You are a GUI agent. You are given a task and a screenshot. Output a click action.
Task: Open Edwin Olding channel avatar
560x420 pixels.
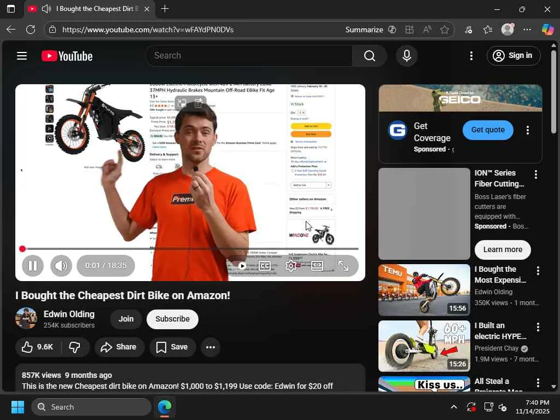click(26, 318)
